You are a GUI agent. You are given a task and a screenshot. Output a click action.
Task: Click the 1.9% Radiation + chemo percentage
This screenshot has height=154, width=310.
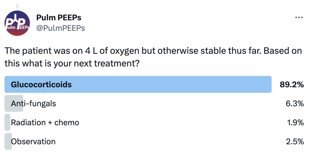click(x=295, y=123)
